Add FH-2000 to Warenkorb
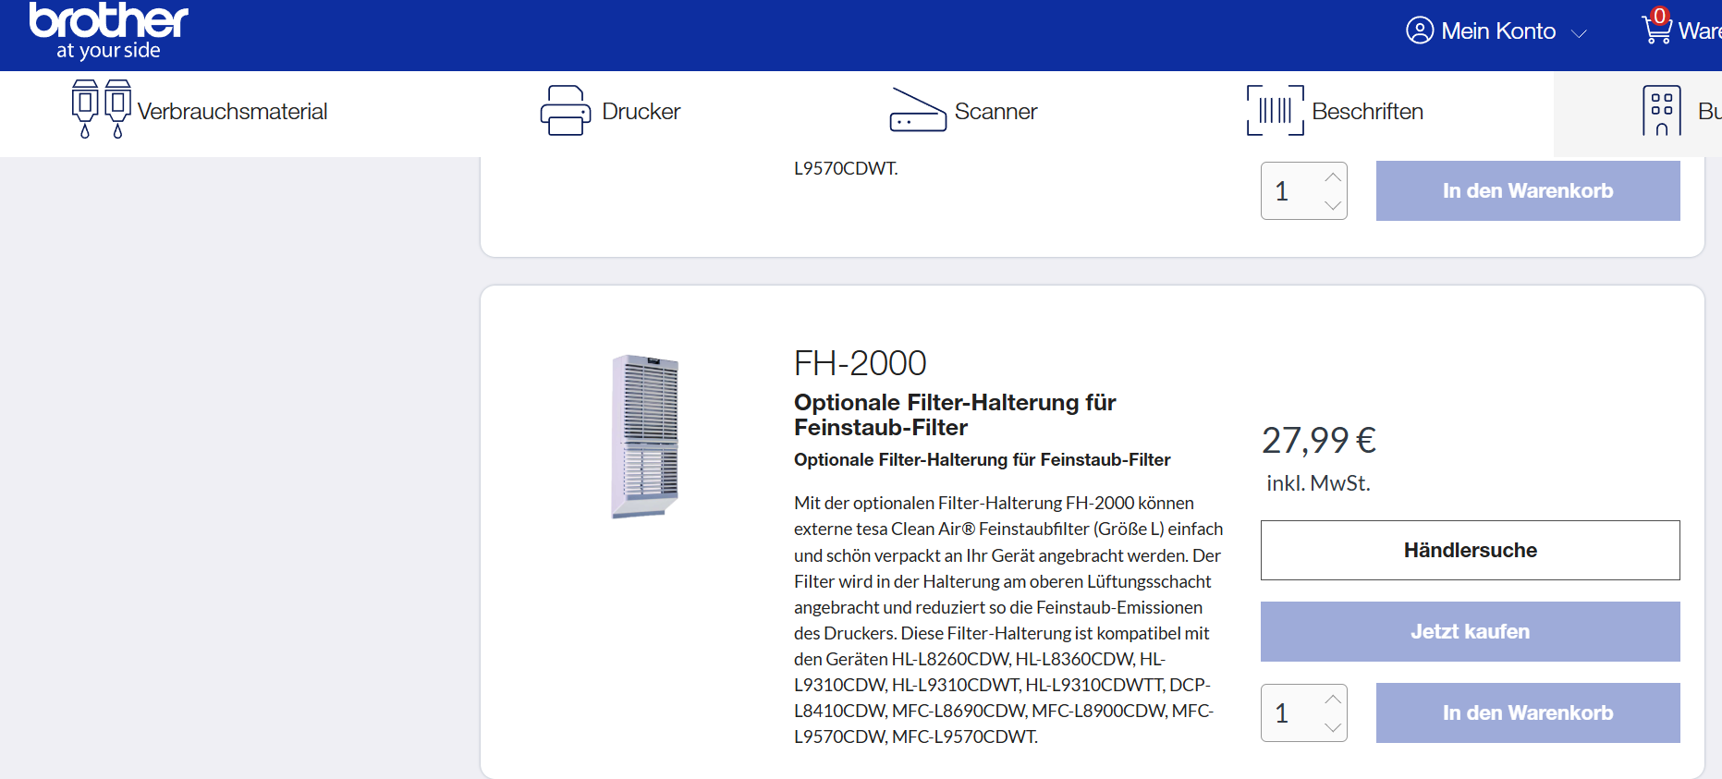The image size is (1722, 779). (x=1528, y=712)
